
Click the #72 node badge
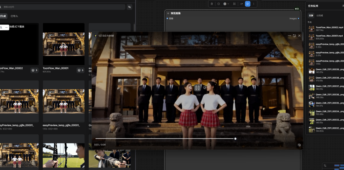297,9
